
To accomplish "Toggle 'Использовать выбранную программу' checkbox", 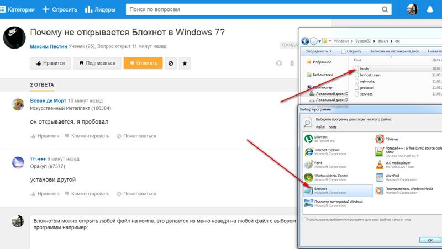I will coord(305,219).
